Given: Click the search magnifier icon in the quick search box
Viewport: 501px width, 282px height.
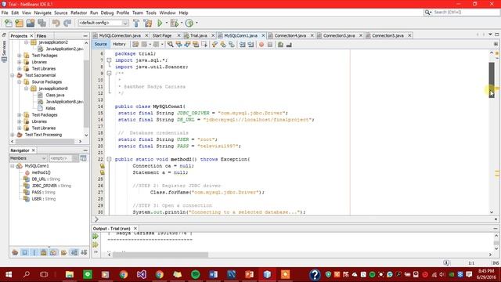Looking at the screenshot, I should [x=427, y=13].
